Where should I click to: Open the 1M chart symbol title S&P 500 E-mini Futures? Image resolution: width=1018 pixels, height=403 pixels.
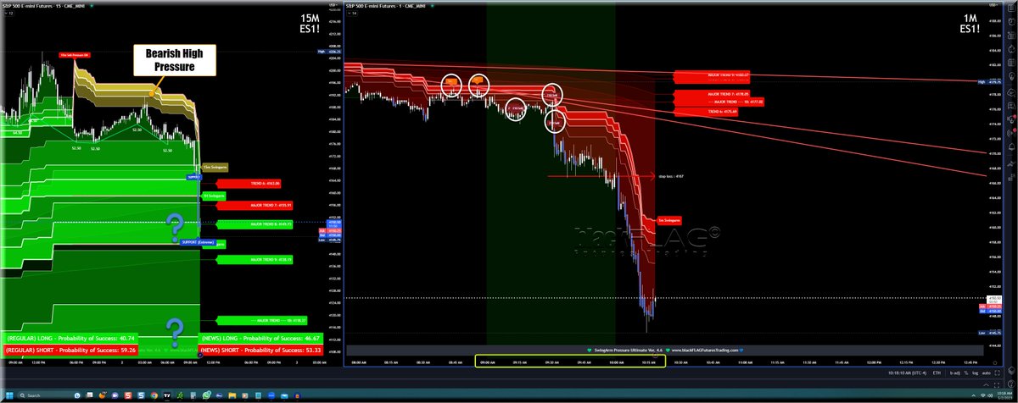386,6
